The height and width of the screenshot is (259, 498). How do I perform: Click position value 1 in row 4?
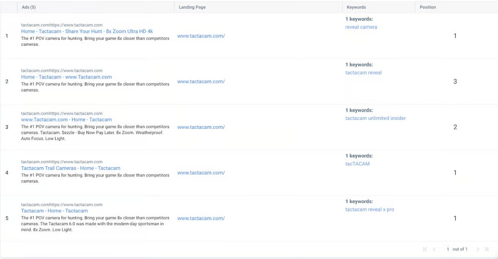455,173
